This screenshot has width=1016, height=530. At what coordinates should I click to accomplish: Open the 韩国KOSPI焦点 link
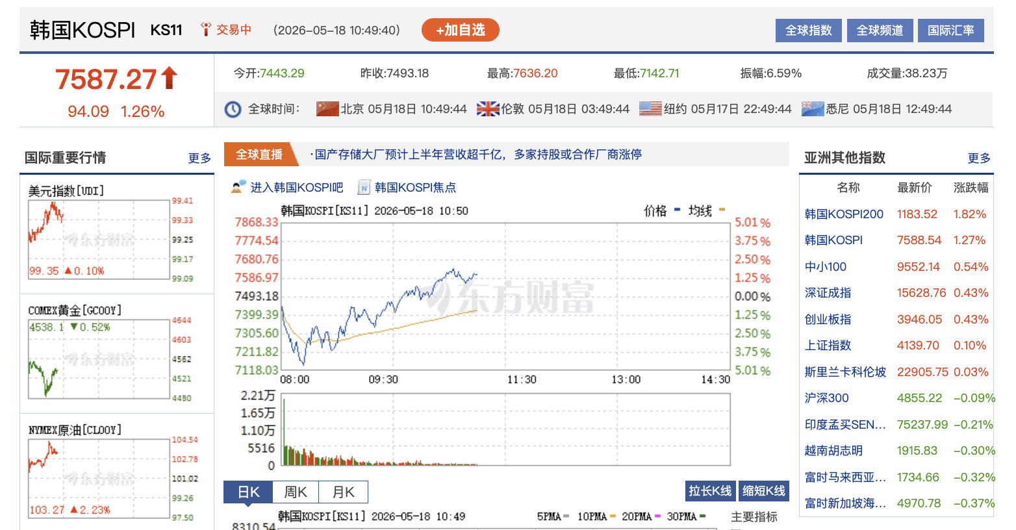pyautogui.click(x=415, y=188)
